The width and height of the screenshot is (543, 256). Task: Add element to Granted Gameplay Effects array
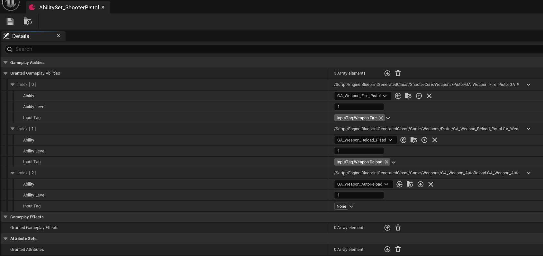pyautogui.click(x=387, y=228)
